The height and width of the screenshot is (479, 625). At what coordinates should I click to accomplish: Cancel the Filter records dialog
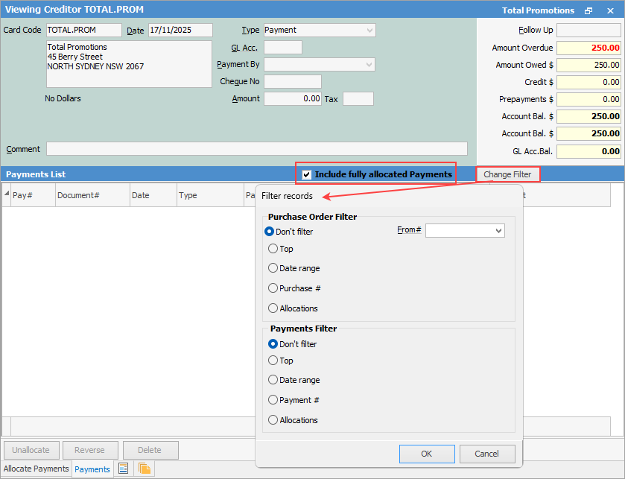point(487,454)
